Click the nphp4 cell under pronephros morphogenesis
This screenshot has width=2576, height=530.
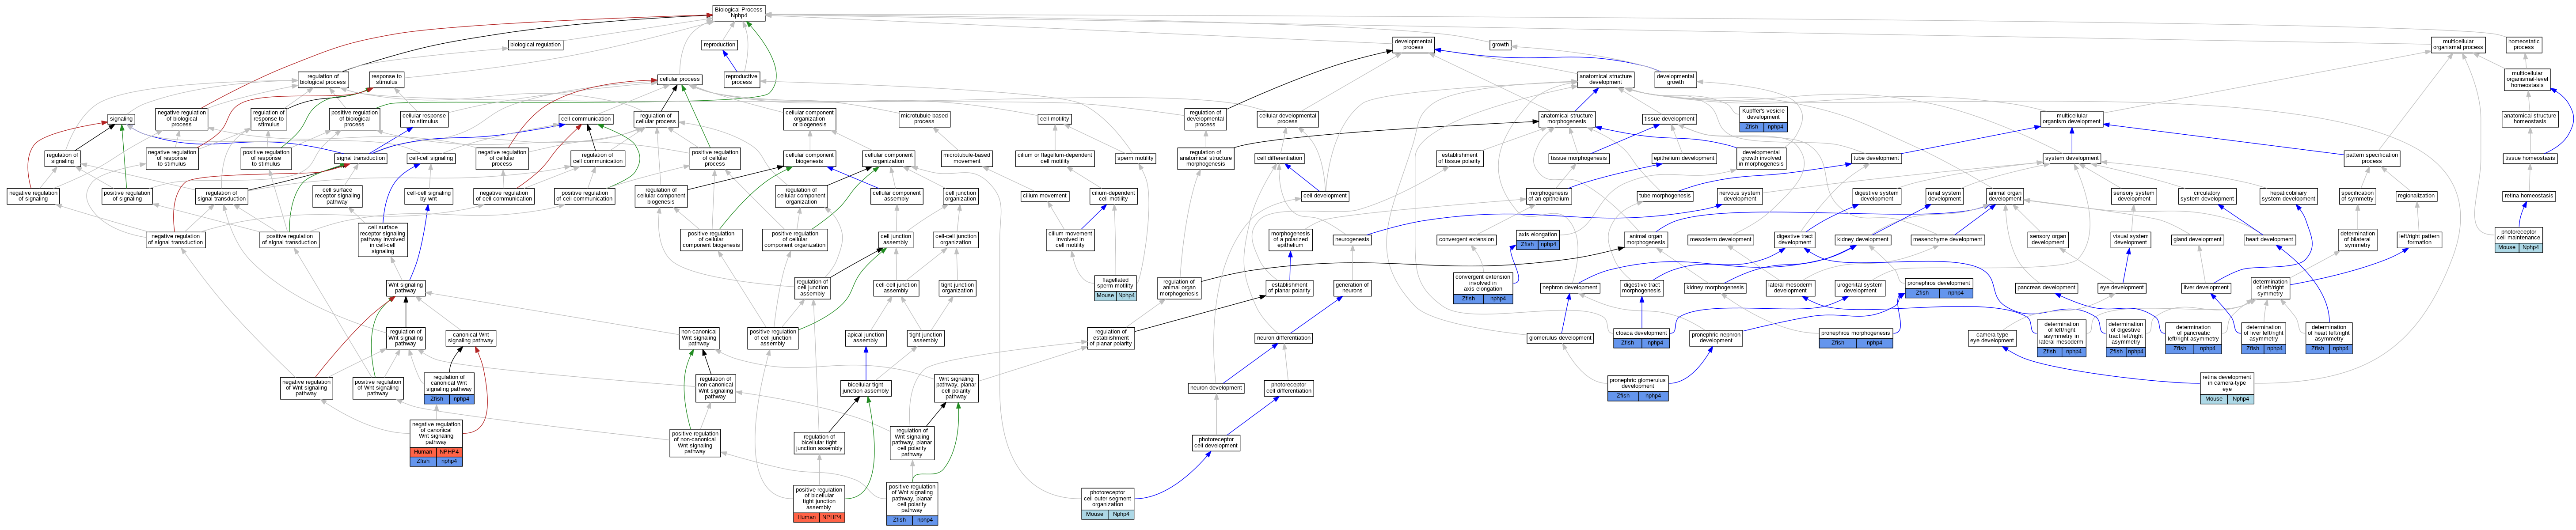1874,343
